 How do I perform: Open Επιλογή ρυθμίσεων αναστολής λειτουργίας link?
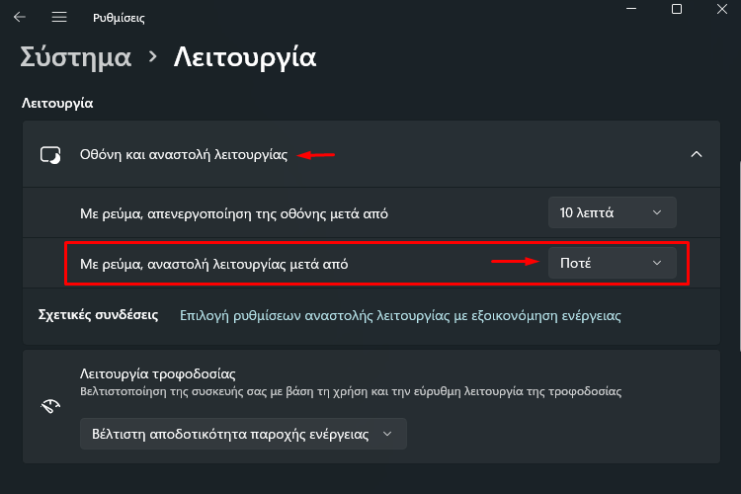(x=400, y=315)
